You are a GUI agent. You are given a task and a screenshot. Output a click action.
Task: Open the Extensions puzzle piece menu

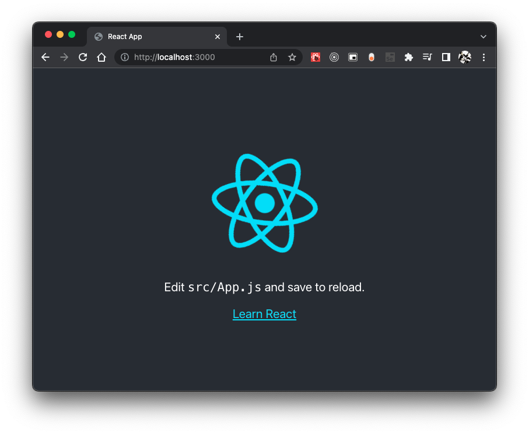point(409,57)
